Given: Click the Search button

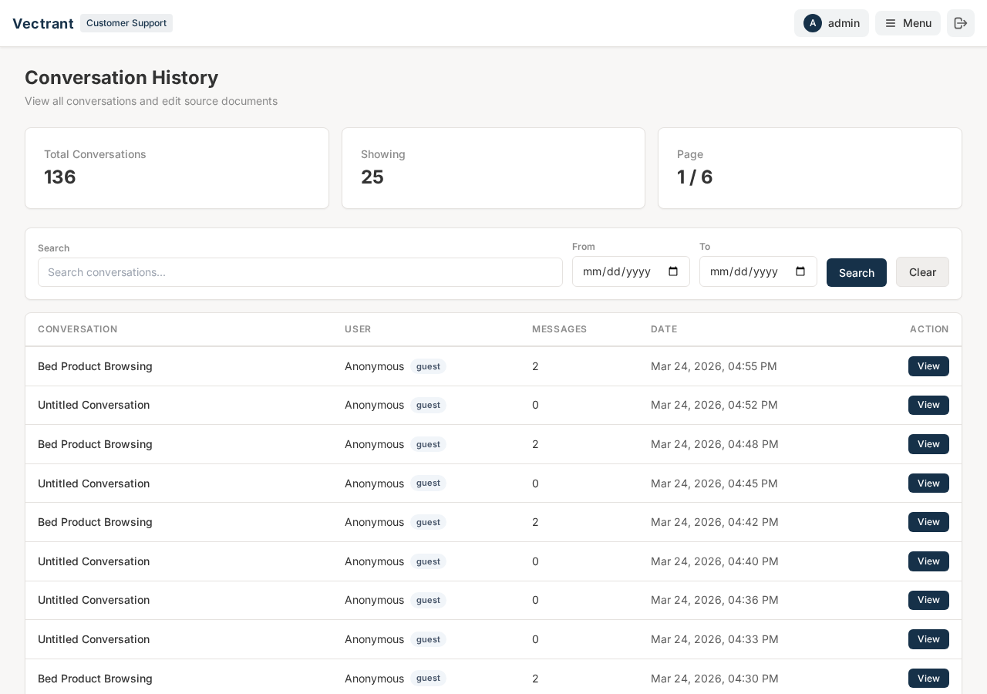Looking at the screenshot, I should coord(856,272).
